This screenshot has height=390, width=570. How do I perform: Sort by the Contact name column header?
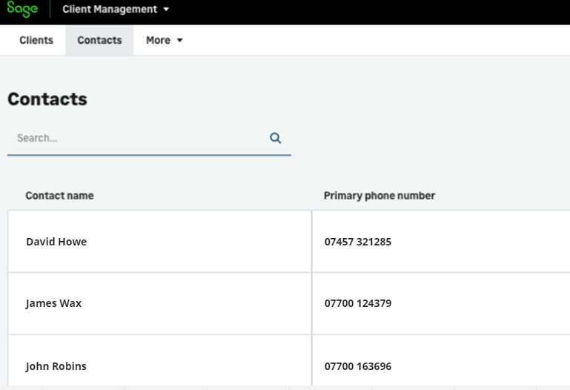click(59, 196)
